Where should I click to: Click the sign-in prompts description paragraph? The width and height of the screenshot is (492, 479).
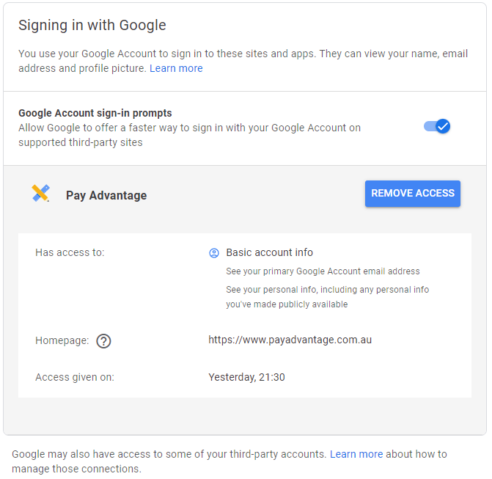(189, 135)
